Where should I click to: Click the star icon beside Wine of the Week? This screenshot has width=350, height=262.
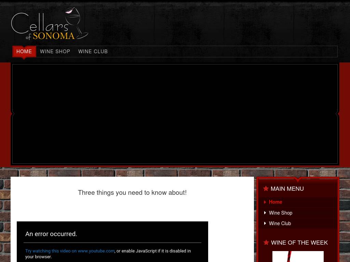point(266,243)
